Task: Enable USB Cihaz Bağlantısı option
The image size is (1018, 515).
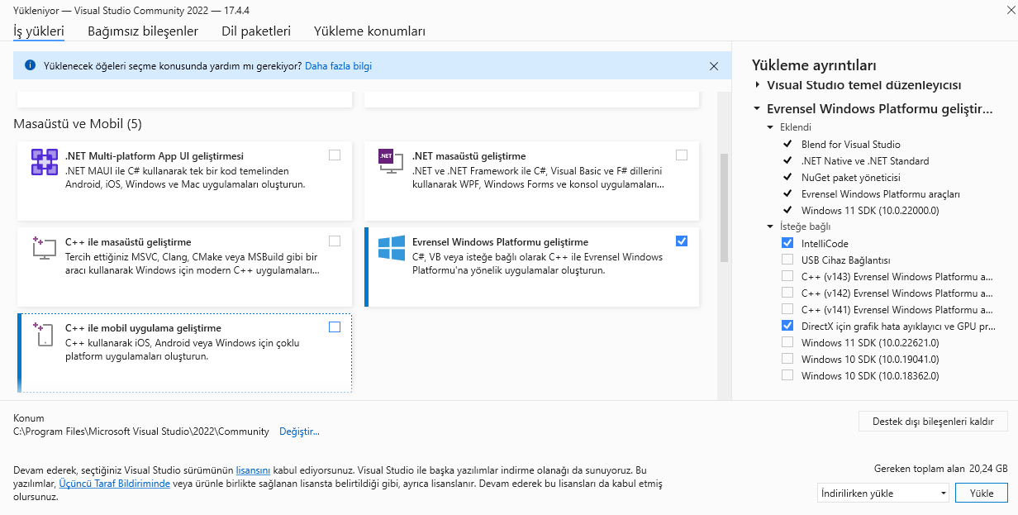Action: tap(787, 260)
